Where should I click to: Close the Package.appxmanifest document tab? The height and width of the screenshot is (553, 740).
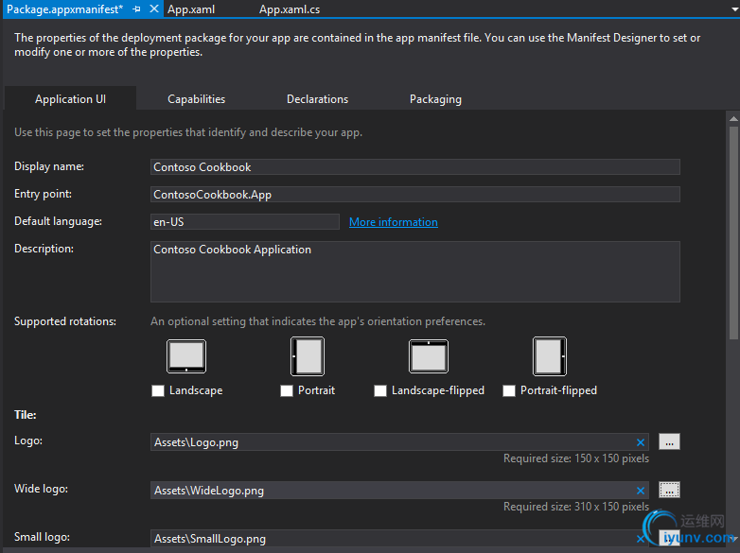click(154, 9)
